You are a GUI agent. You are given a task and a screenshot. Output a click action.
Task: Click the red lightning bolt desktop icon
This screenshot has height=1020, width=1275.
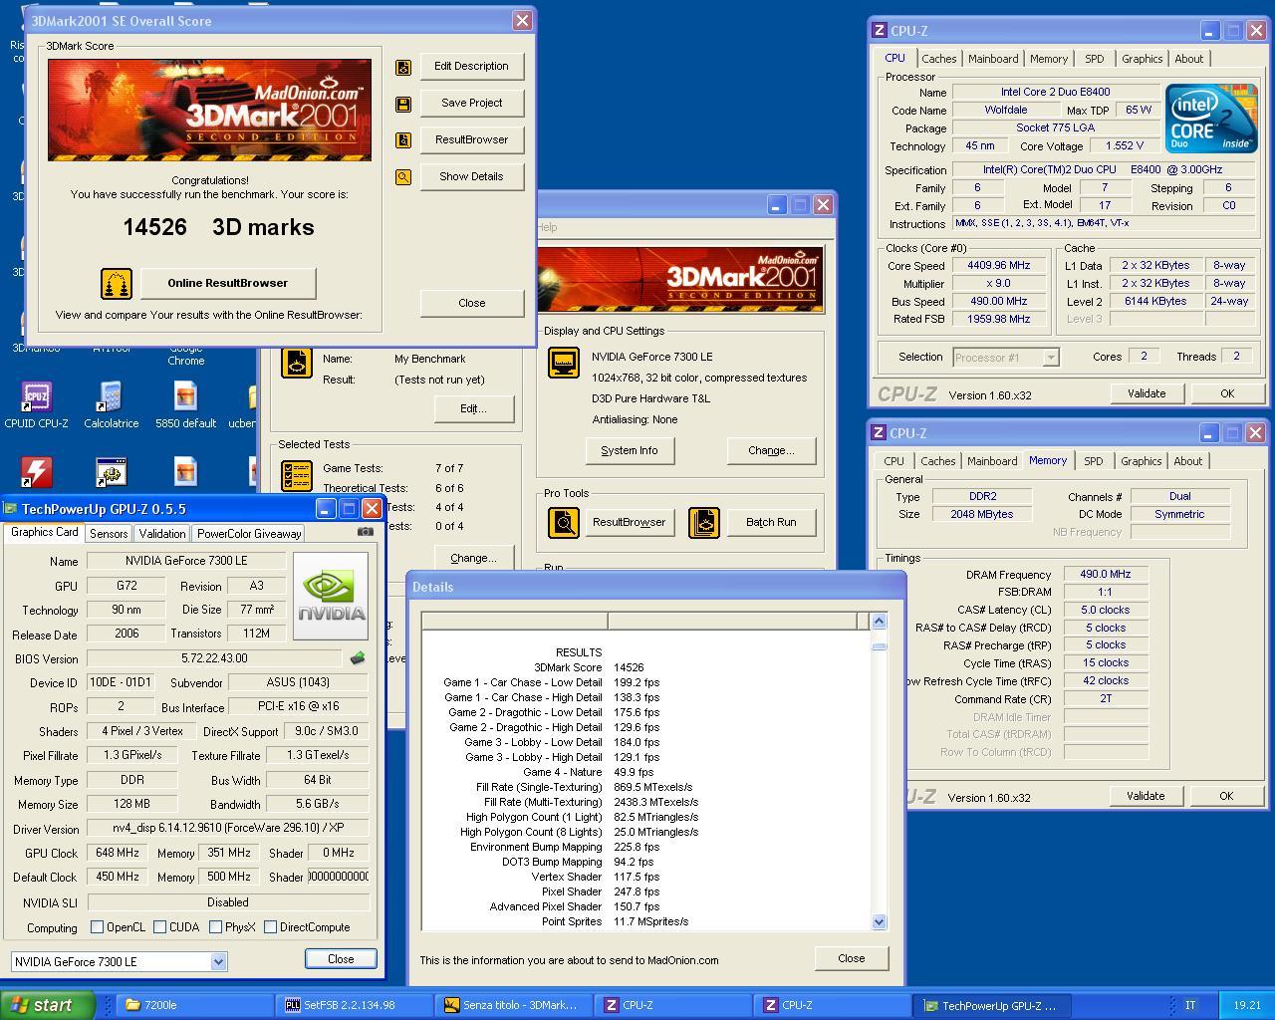point(37,472)
